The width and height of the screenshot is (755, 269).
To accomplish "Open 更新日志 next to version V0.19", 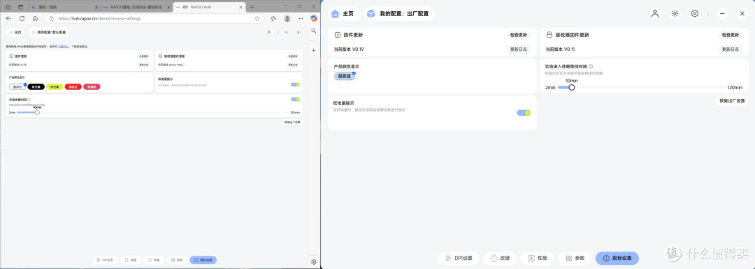I will pos(518,49).
